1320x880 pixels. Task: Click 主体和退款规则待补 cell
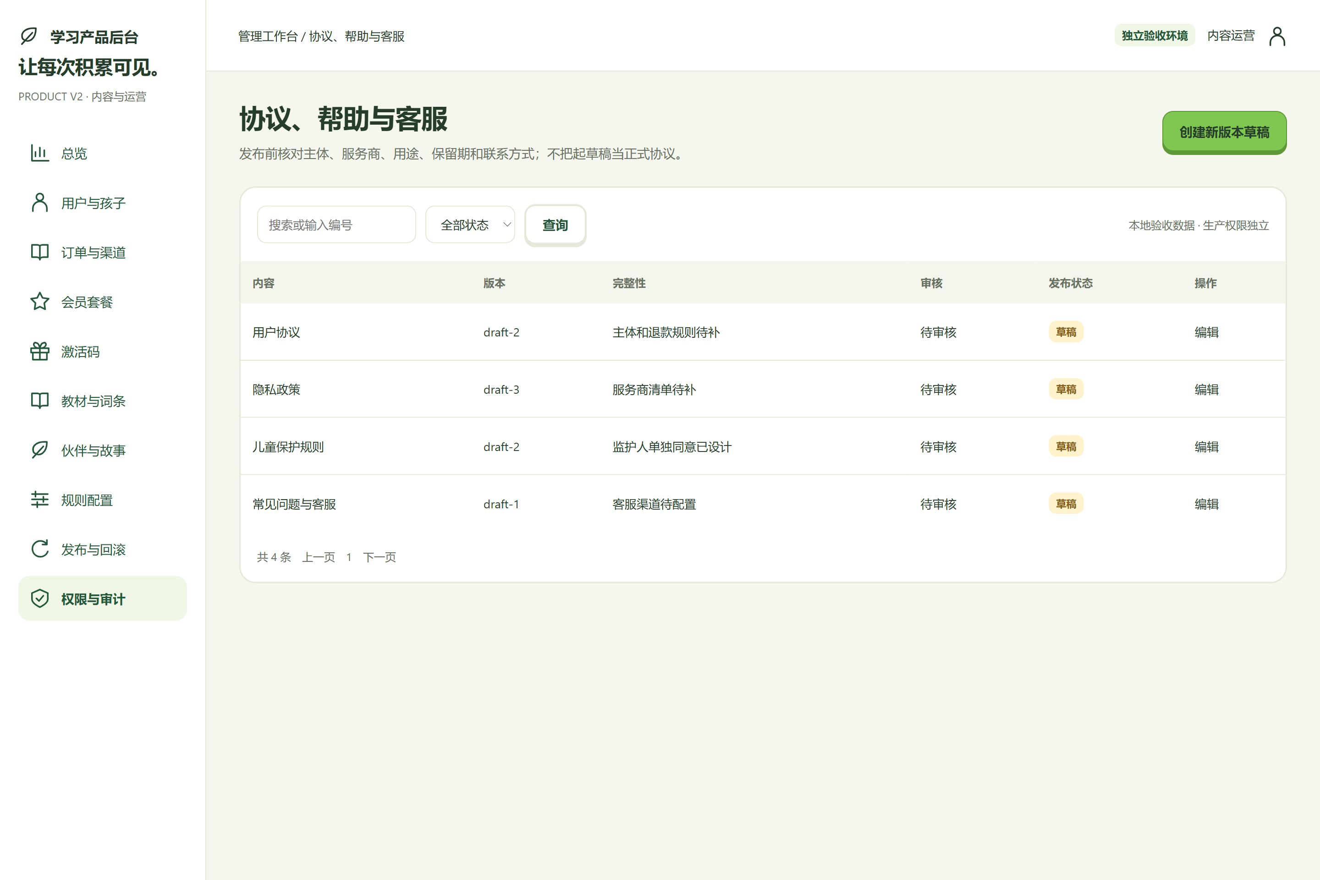[x=665, y=332]
